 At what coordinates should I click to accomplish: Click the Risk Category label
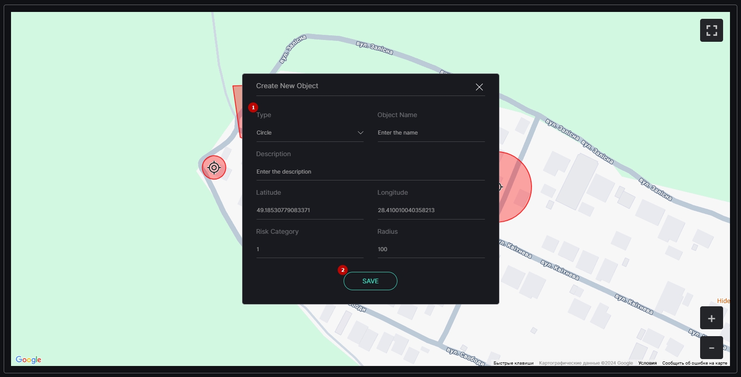277,231
